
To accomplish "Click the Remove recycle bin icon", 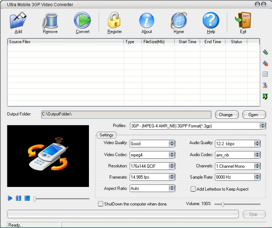I will coord(50,21).
